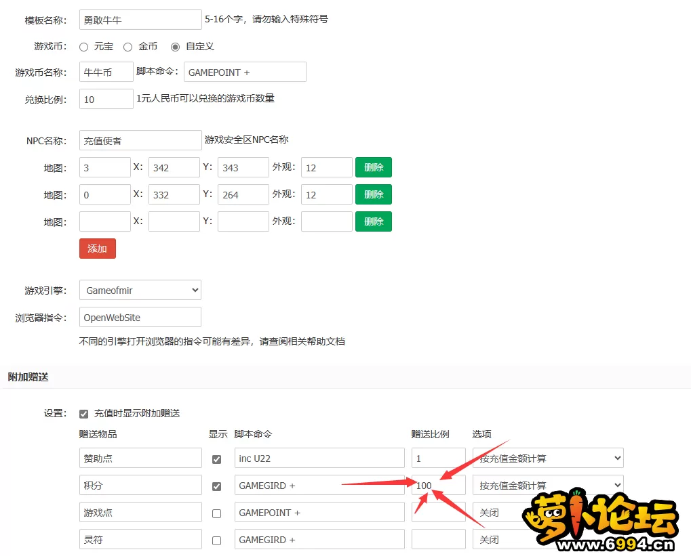Open the 游戏引擎 Gameofmir dropdown
The image size is (691, 556).
140,290
